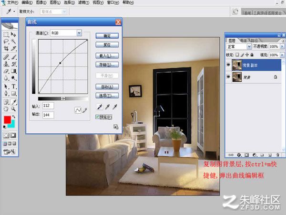Pick the Magic Wand tool

click(x=13, y=41)
